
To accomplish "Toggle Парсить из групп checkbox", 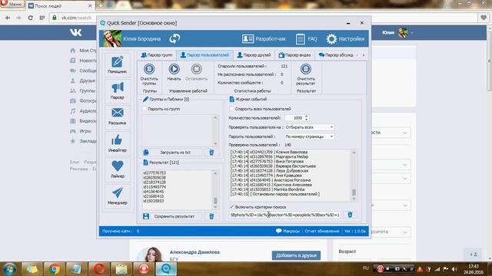I will point(145,109).
